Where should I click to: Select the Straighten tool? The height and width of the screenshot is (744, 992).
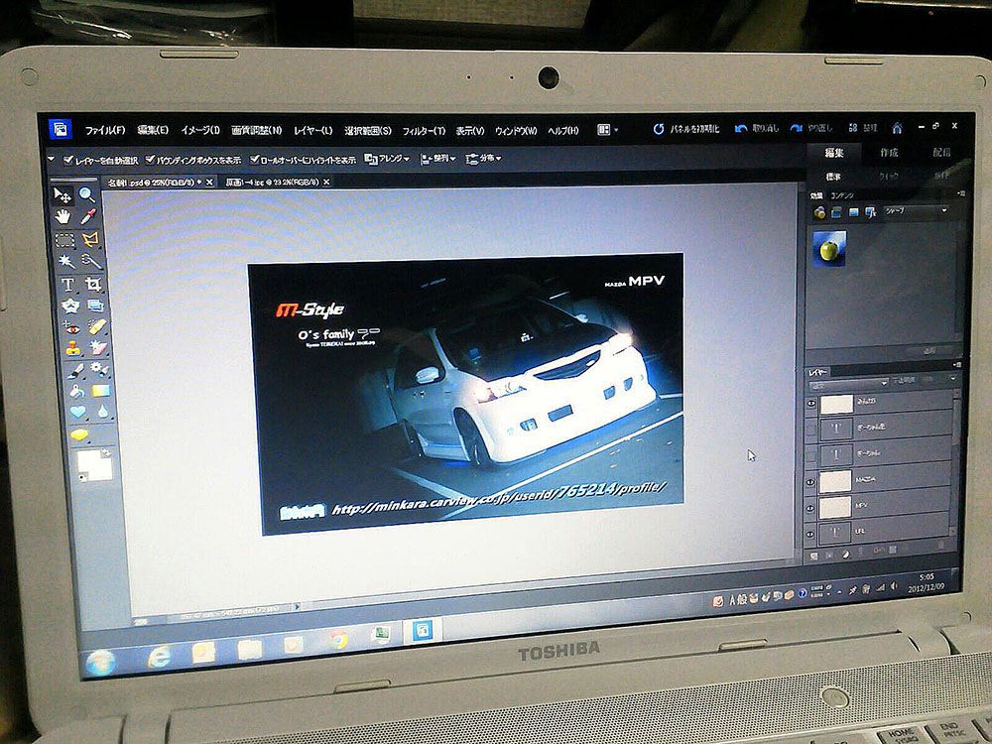pyautogui.click(x=95, y=307)
